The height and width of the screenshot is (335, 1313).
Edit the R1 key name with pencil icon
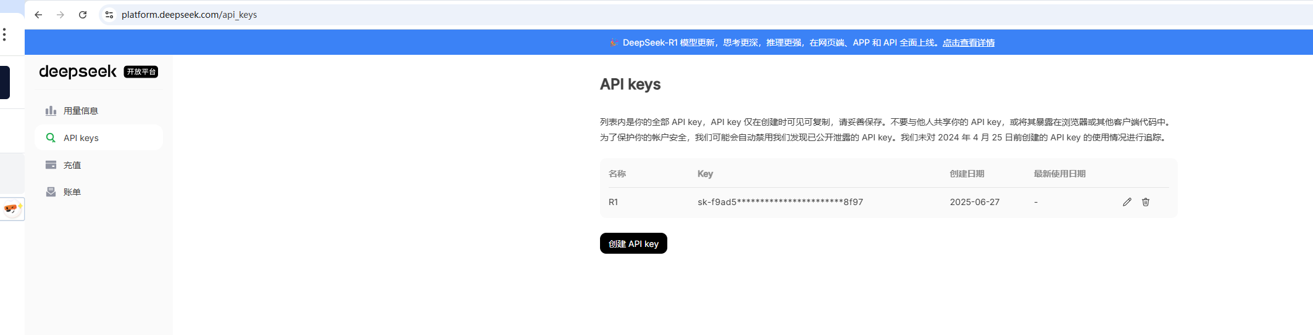pos(1127,202)
